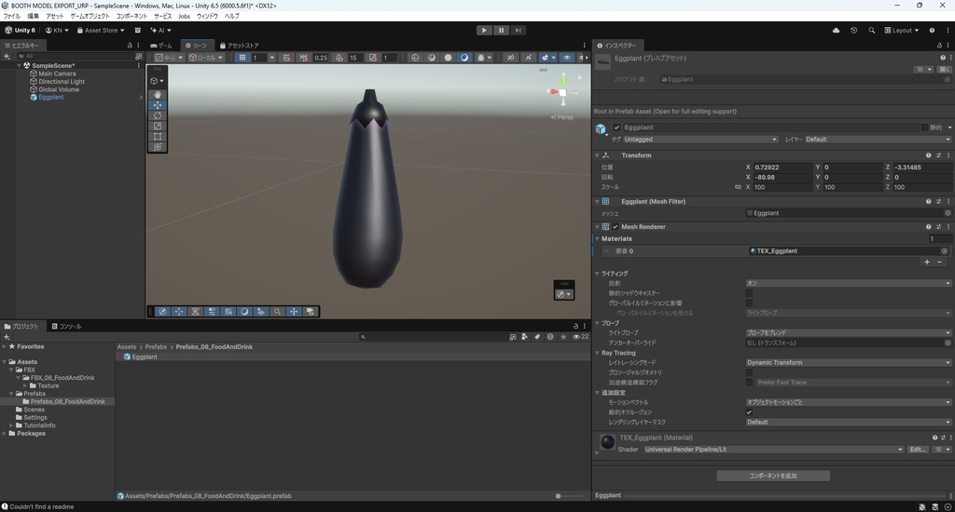Select the Scale tool
This screenshot has width=955, height=512.
coord(157,126)
